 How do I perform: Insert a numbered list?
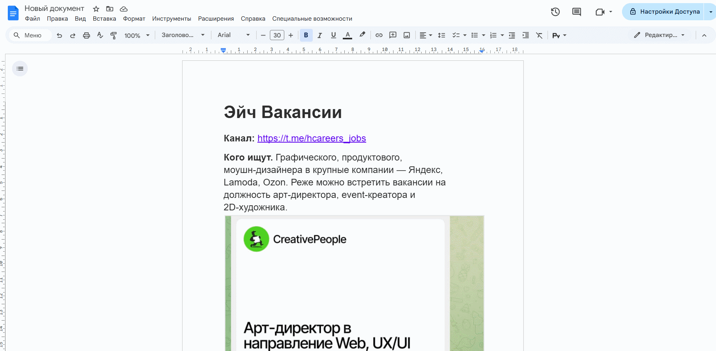pyautogui.click(x=493, y=35)
